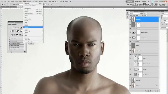Expand the Curves Presets list
168x94 pixels.
click(9, 40)
